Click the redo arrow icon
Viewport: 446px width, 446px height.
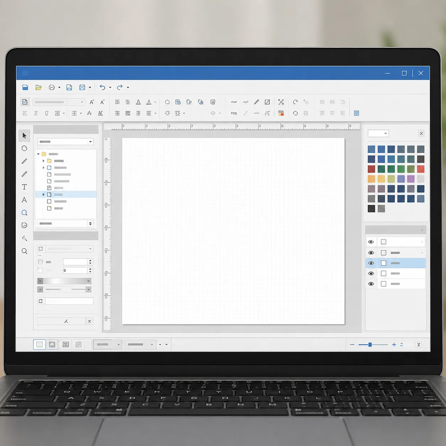(120, 87)
